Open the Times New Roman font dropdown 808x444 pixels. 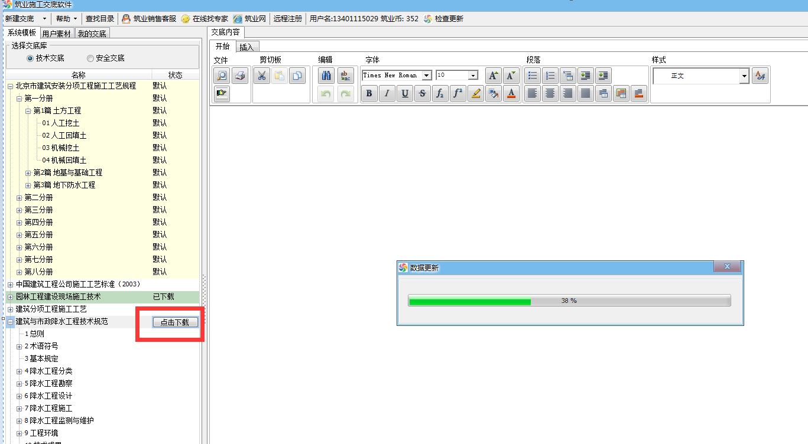(427, 76)
